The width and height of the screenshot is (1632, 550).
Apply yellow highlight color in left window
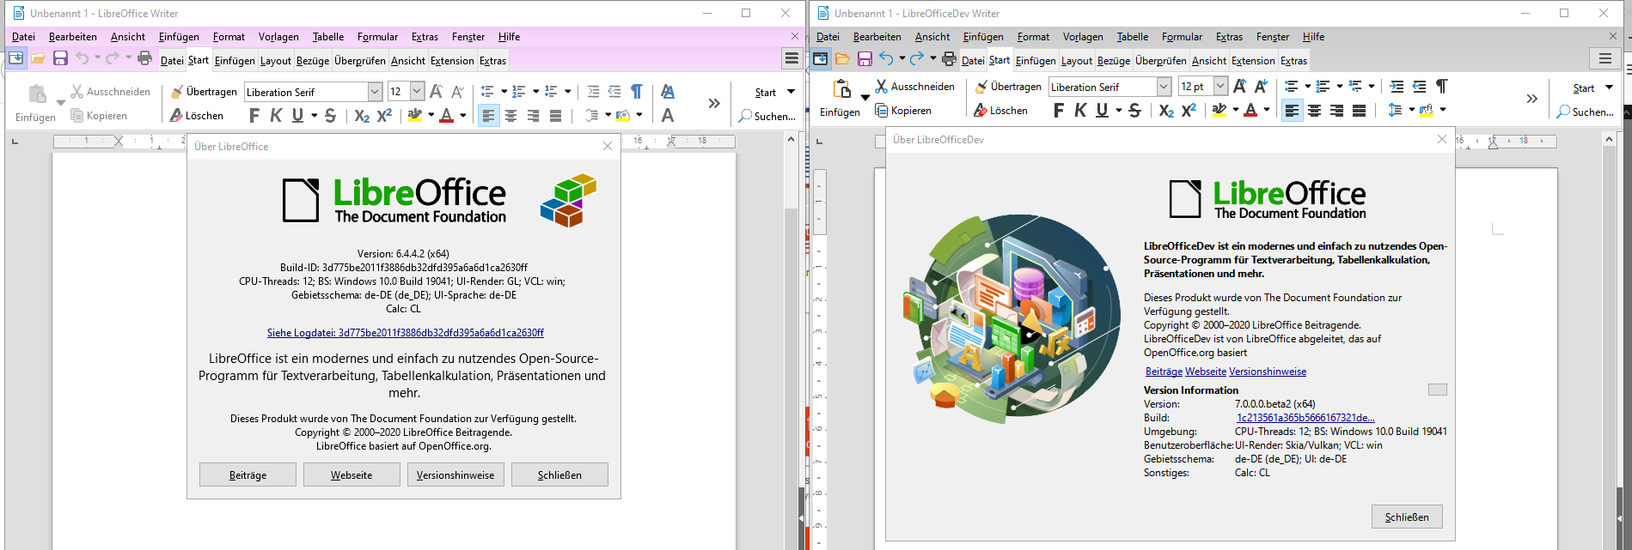coord(415,116)
